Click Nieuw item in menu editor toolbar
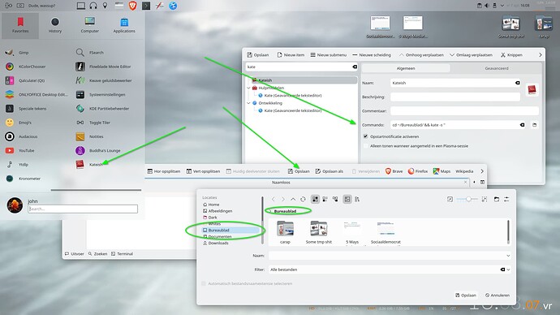 coord(291,55)
